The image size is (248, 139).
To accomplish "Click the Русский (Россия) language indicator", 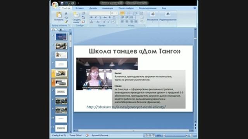I will click(100, 136).
